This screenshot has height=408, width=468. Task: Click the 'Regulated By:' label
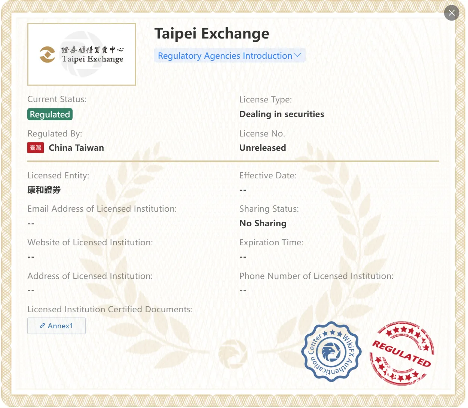click(55, 134)
